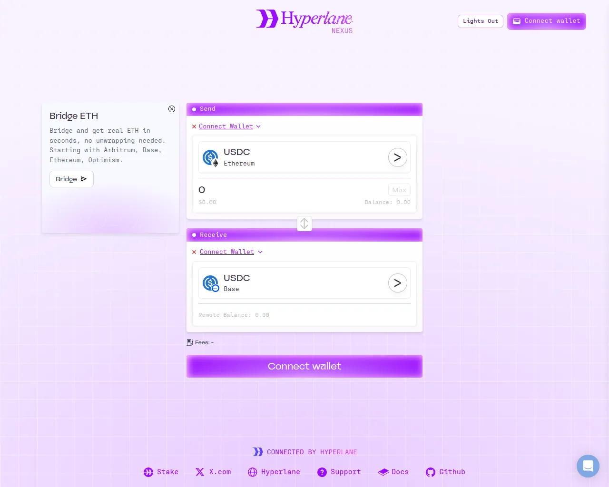This screenshot has height=487, width=609.
Task: Expand chevron beside Send Connect Wallet
Action: (x=258, y=127)
